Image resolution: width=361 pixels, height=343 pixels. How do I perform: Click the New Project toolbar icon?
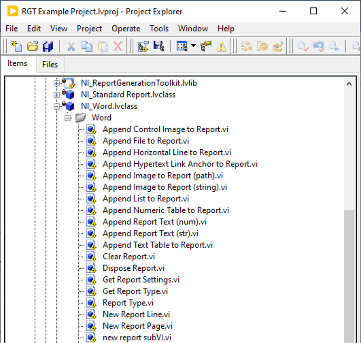(16, 46)
